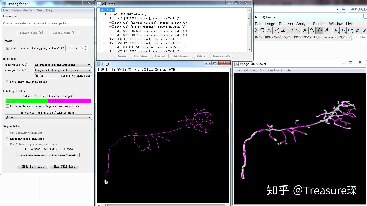Screen dimensions: 367x206
Task: Click the slices to each side input field
Action: tap(52, 75)
